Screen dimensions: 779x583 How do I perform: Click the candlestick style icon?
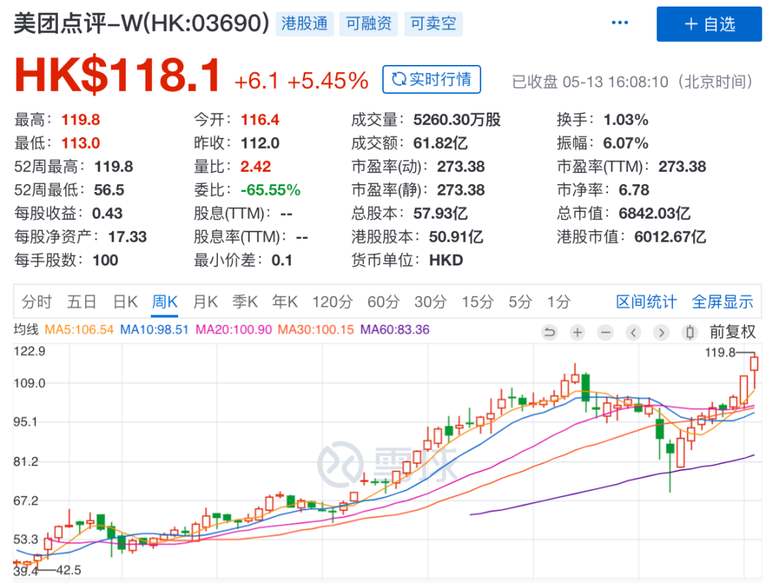click(x=690, y=332)
